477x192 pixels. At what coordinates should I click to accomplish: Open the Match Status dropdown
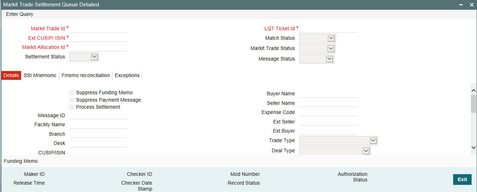[x=317, y=38]
